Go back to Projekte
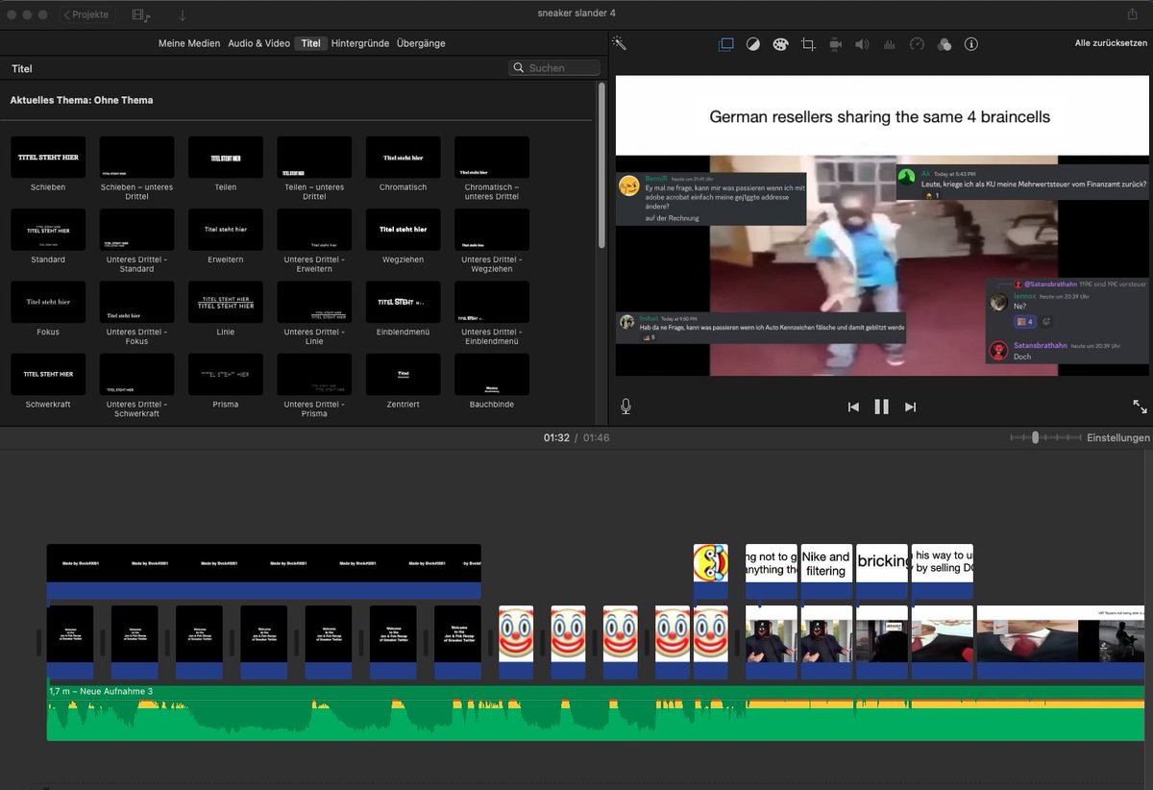This screenshot has width=1153, height=790. [x=87, y=14]
